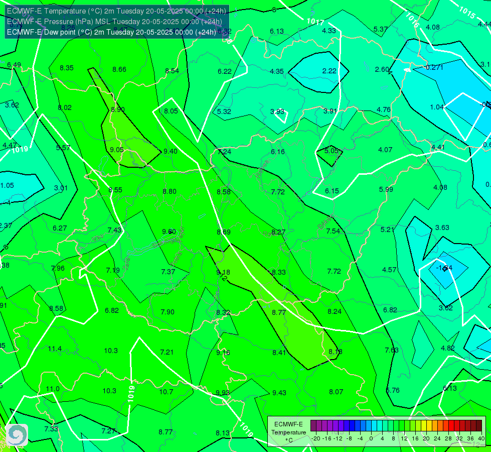491x452 pixels.
Task: Click the 0.271 value on the map
Action: pyautogui.click(x=434, y=67)
